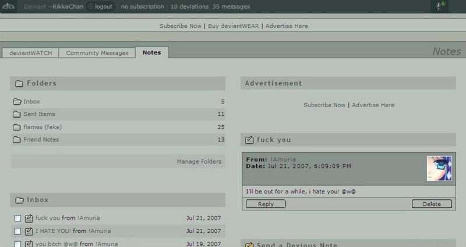
Task: Switch to the deviantWATCH tab
Action: click(30, 53)
